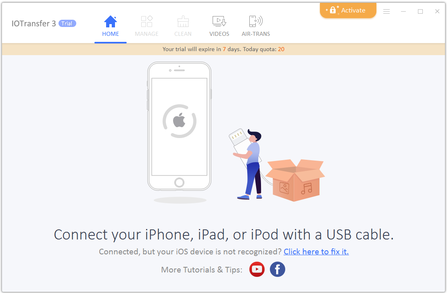Screen dimensions: 447x293
Task: Open the hamburger options menu
Action: point(386,11)
